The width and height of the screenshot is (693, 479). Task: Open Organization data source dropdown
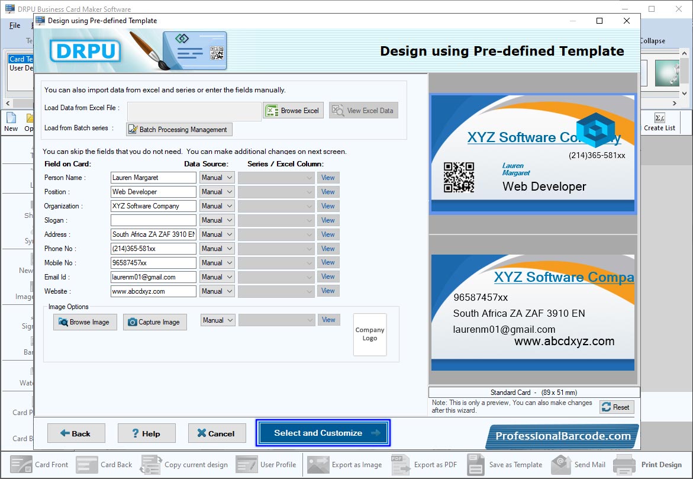click(217, 205)
